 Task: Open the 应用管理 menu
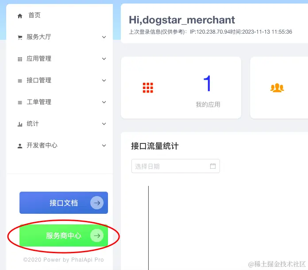point(60,58)
